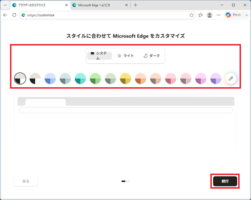Open Settings and more ellipsis menu

pyautogui.click(x=219, y=15)
